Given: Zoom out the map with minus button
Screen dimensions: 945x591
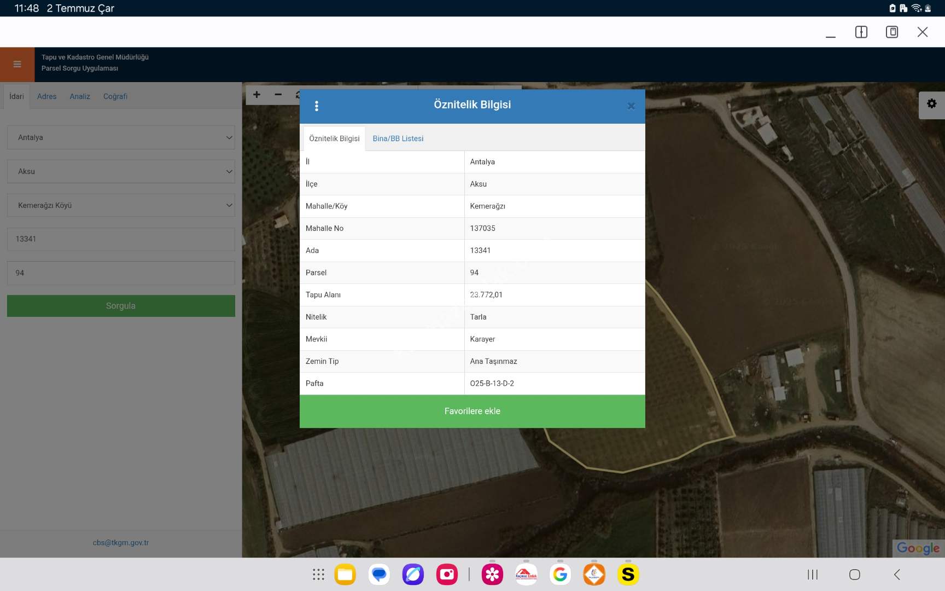Looking at the screenshot, I should point(278,95).
